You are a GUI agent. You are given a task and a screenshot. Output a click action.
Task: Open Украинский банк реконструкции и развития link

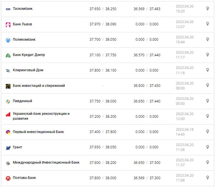41,116
